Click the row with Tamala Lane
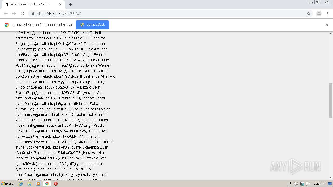 [x=60, y=44]
